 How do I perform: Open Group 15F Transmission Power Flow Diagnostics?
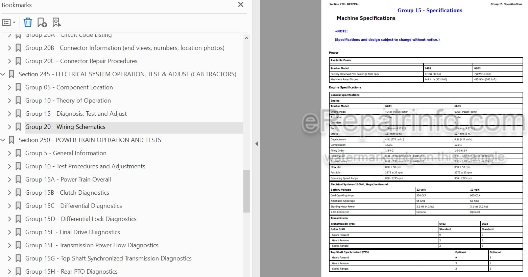(92, 245)
